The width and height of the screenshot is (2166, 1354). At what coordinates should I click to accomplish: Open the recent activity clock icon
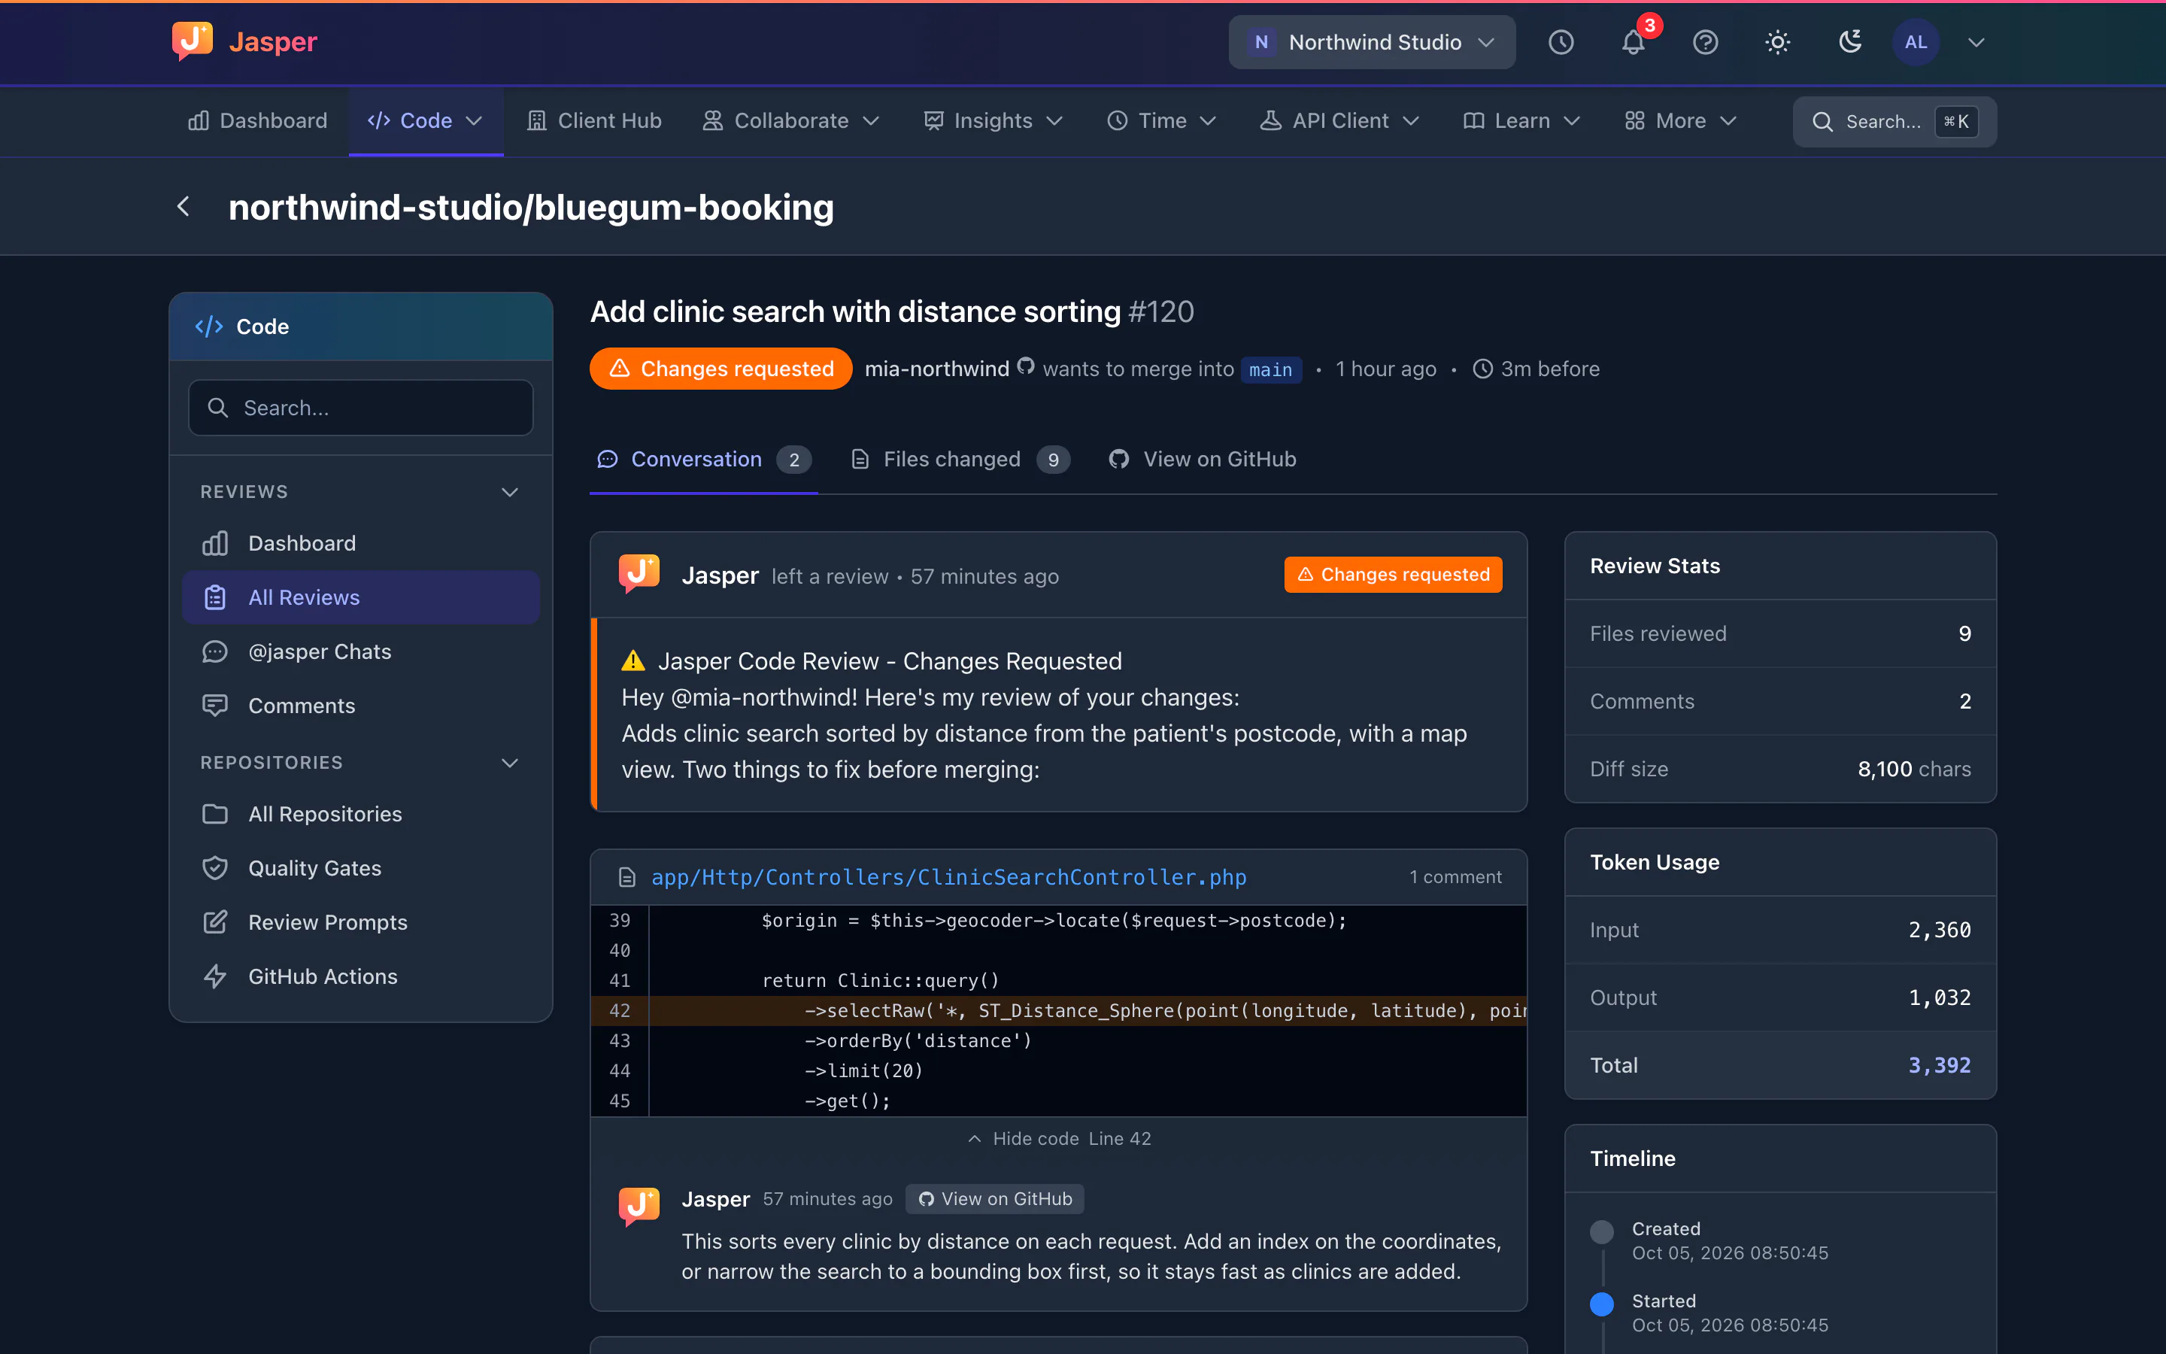coord(1561,42)
